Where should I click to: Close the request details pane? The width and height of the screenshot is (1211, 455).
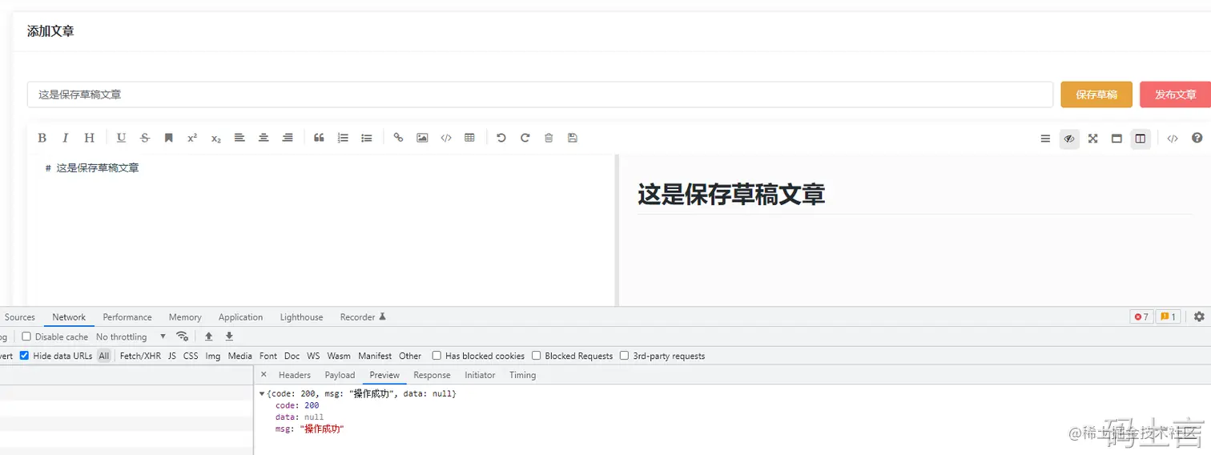(264, 374)
